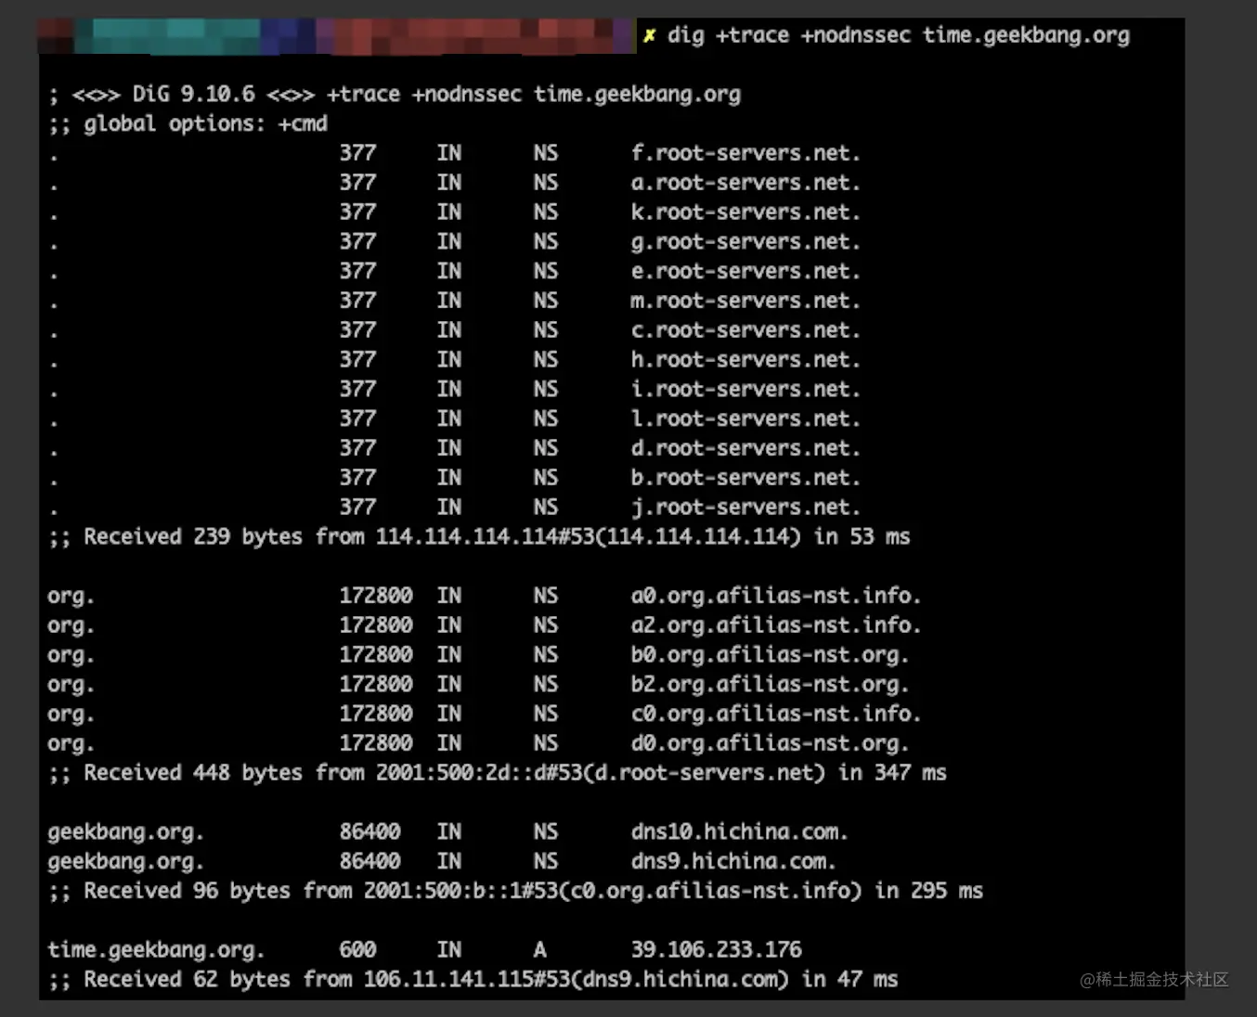Click the Received 62 bytes line
Image resolution: width=1257 pixels, height=1017 pixels.
click(473, 980)
